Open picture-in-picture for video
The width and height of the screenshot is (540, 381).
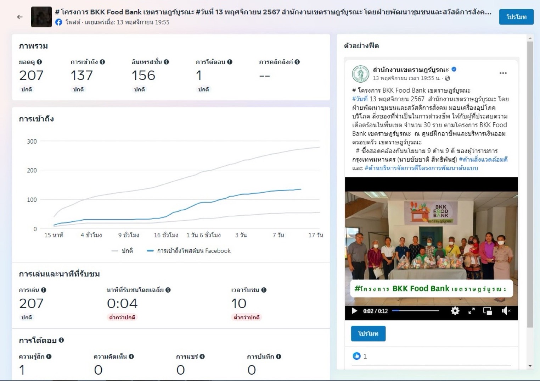click(488, 311)
